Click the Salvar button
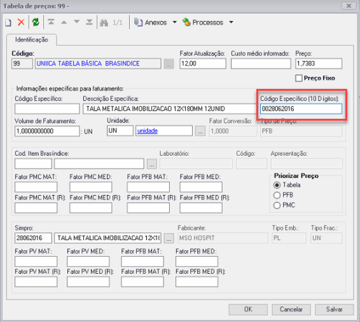 click(x=335, y=310)
